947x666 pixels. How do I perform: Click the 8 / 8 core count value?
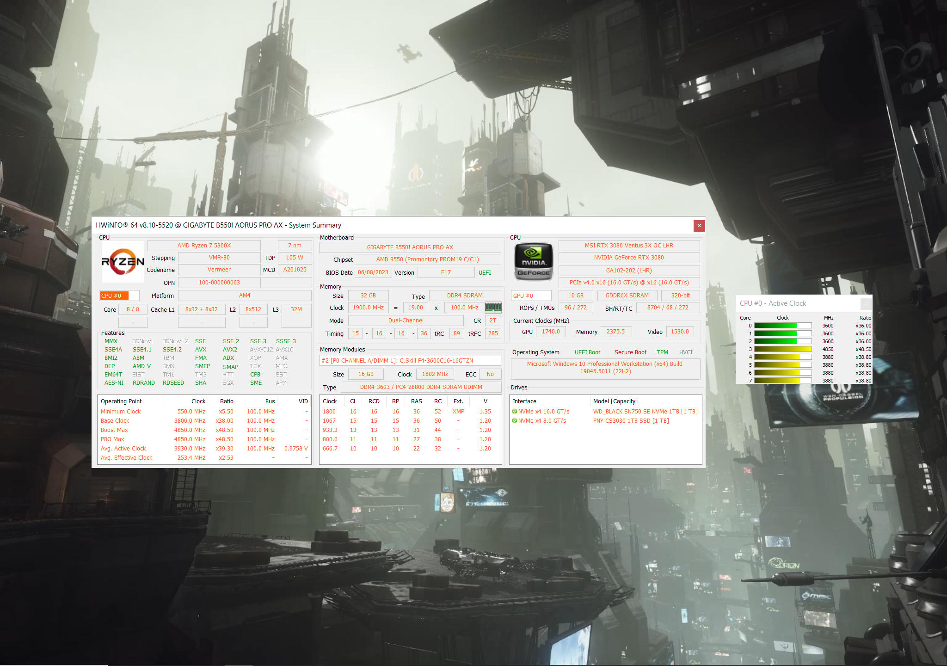[x=133, y=309]
